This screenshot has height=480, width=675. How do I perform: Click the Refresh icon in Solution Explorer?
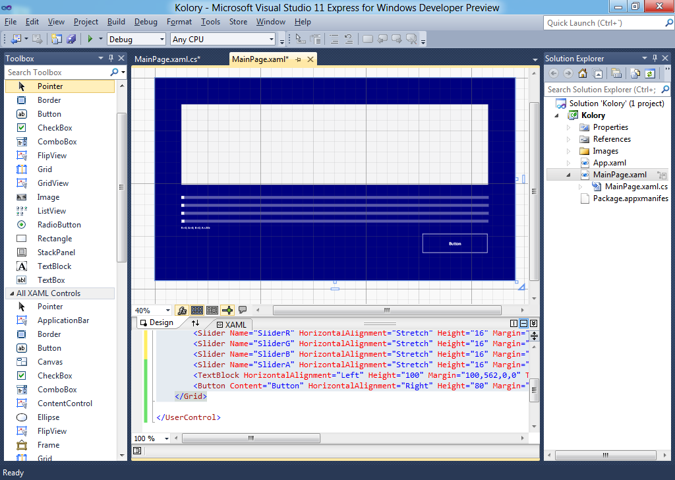coord(650,73)
